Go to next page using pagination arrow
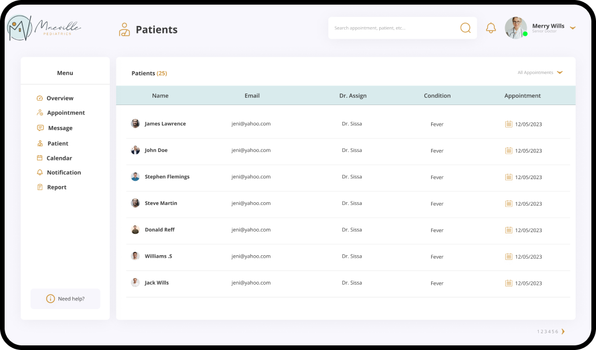 563,332
